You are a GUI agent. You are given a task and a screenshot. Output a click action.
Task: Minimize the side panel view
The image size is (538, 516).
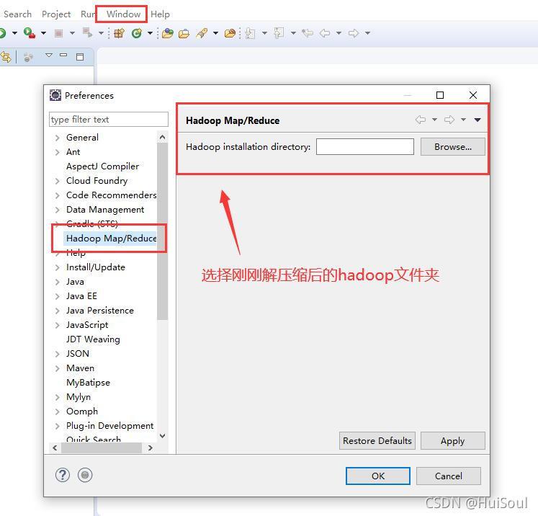(x=63, y=55)
